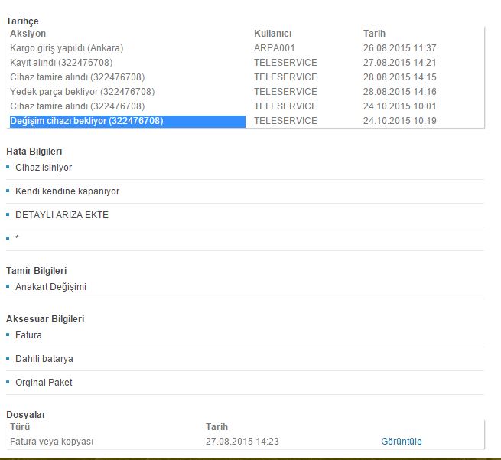Viewport: 501px width, 460px height.
Task: Select the 'Kayıt alındı (322476708)' row
Action: pyautogui.click(x=62, y=63)
